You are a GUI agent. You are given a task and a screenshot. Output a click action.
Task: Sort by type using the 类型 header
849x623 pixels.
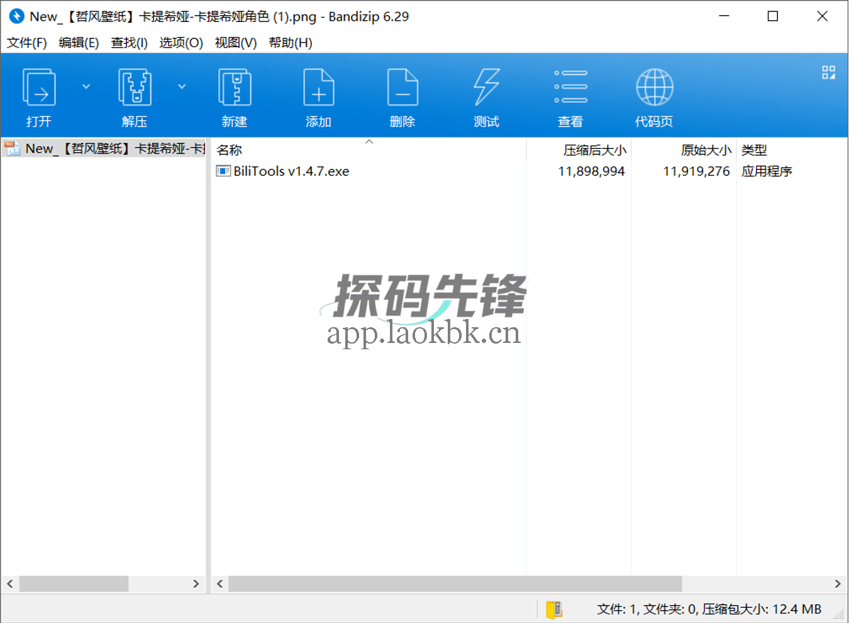[754, 150]
